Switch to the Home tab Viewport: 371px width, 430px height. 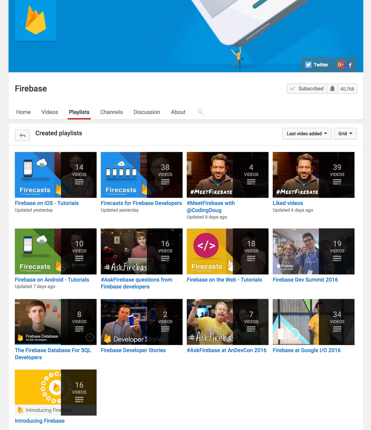[x=23, y=112]
